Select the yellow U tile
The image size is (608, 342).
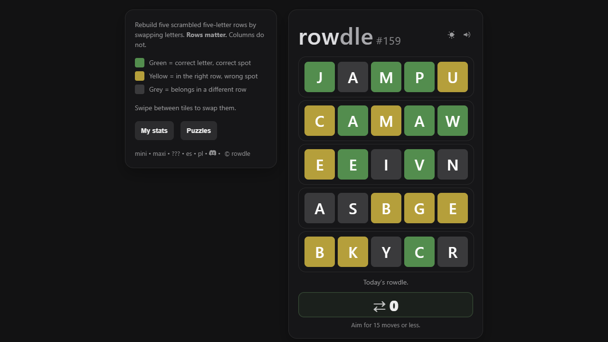point(453,77)
